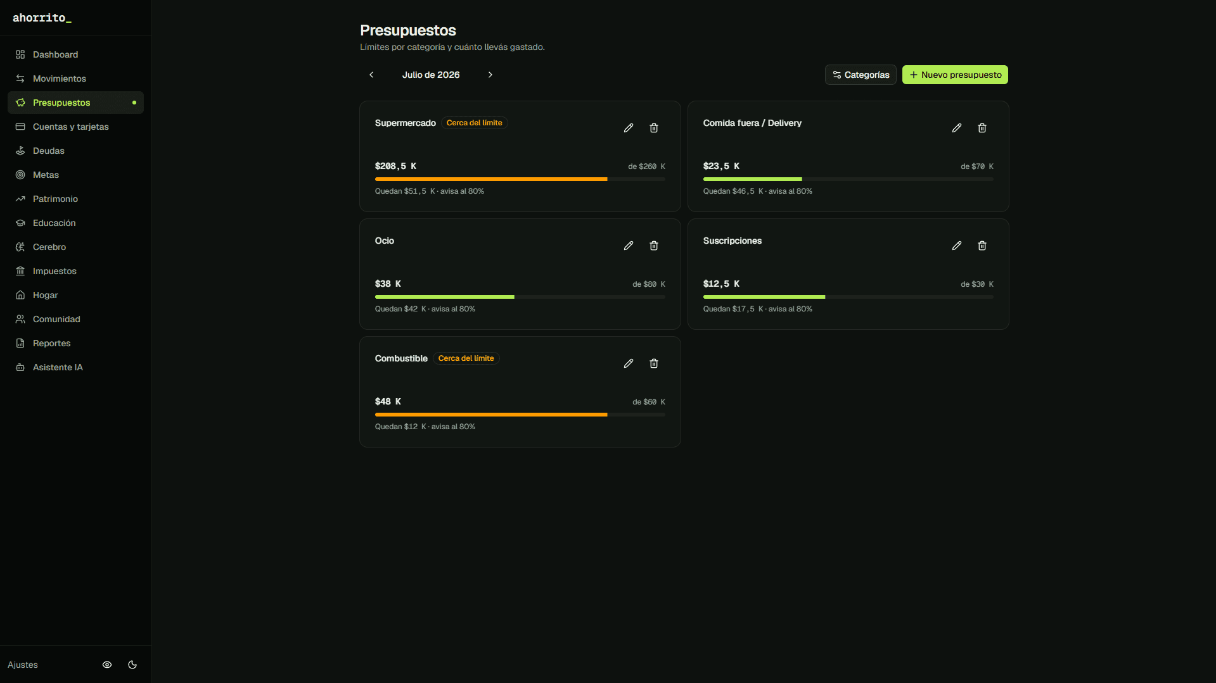Delete the Combustible budget trash icon
1216x683 pixels.
pyautogui.click(x=654, y=363)
